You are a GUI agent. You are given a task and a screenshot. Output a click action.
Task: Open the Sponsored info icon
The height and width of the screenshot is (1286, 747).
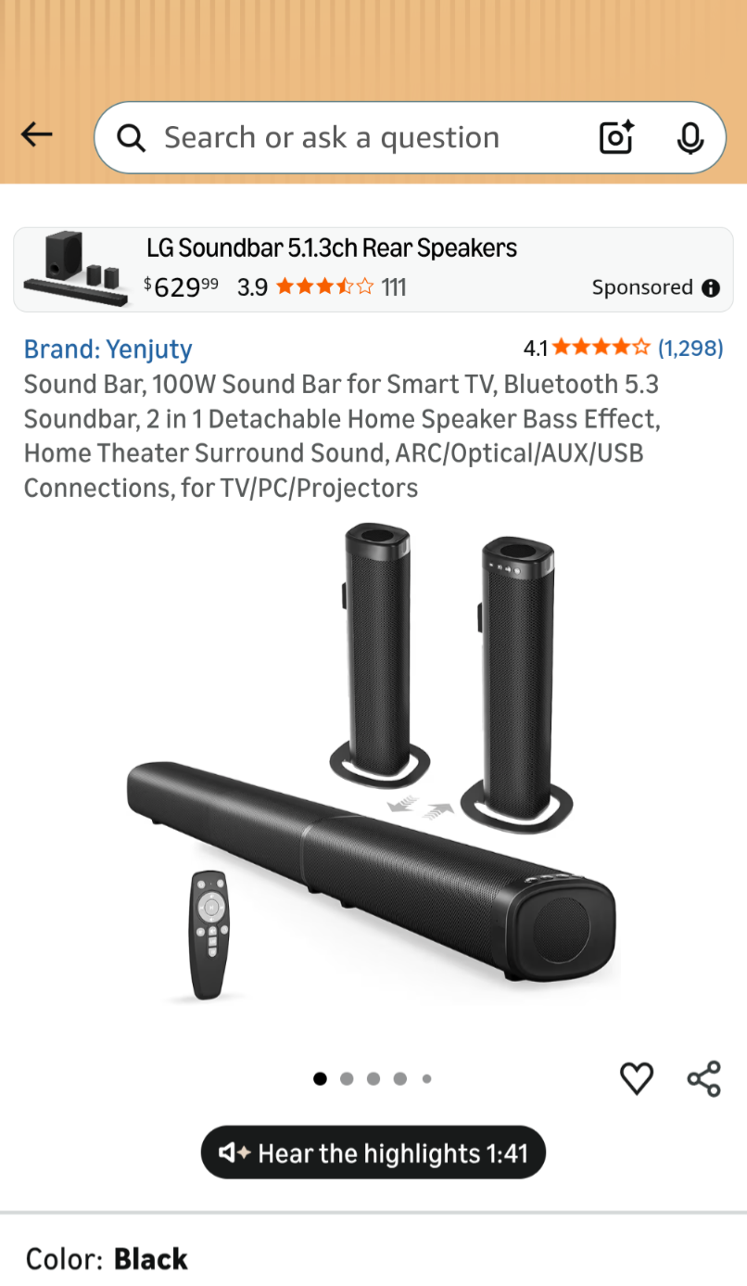coord(711,287)
